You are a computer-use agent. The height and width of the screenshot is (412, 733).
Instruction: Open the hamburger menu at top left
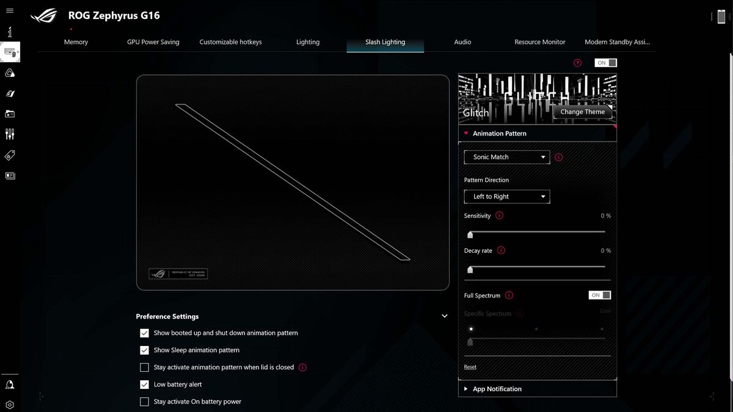(x=10, y=11)
